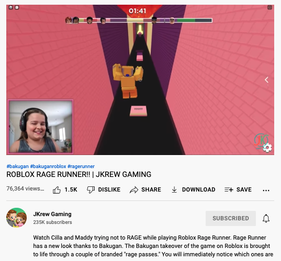The width and height of the screenshot is (281, 261).
Task: Open the settings gear in the video player
Action: [267, 148]
